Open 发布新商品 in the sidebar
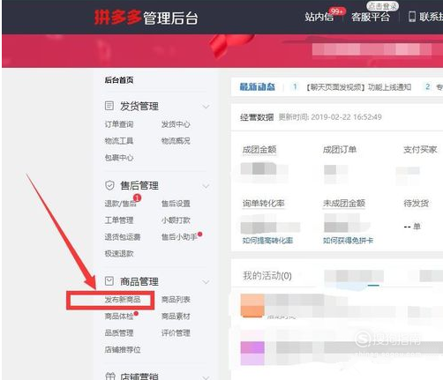 [123, 300]
